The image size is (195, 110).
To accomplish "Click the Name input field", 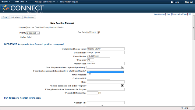I will (x=106, y=82).
